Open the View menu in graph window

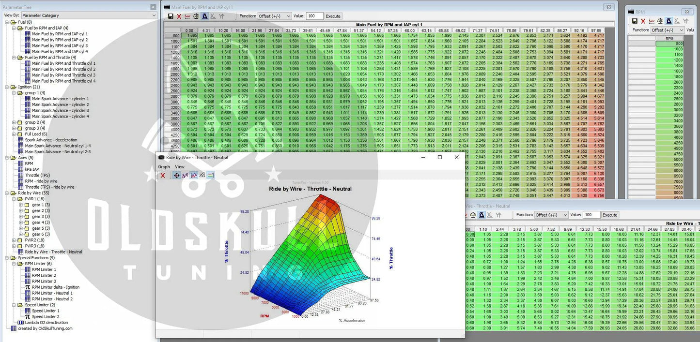click(179, 166)
